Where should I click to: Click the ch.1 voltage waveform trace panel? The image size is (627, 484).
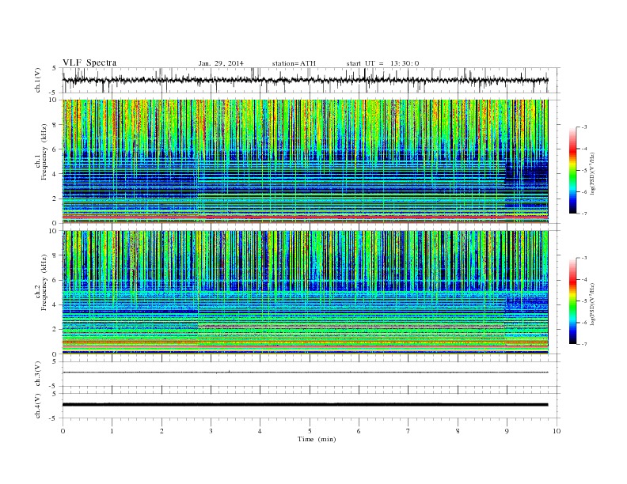311,80
